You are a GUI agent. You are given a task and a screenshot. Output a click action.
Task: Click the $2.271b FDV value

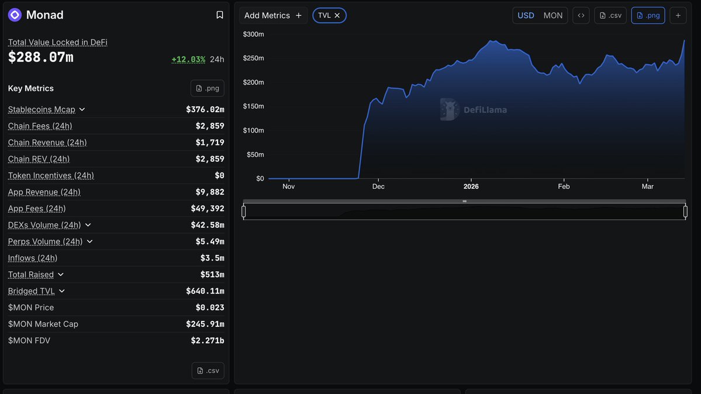[208, 340]
